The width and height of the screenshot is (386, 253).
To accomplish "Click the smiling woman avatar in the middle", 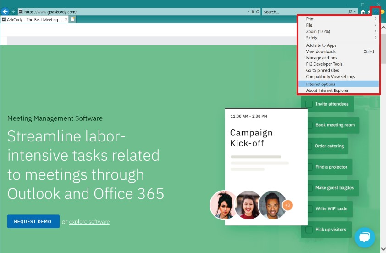I will click(248, 205).
